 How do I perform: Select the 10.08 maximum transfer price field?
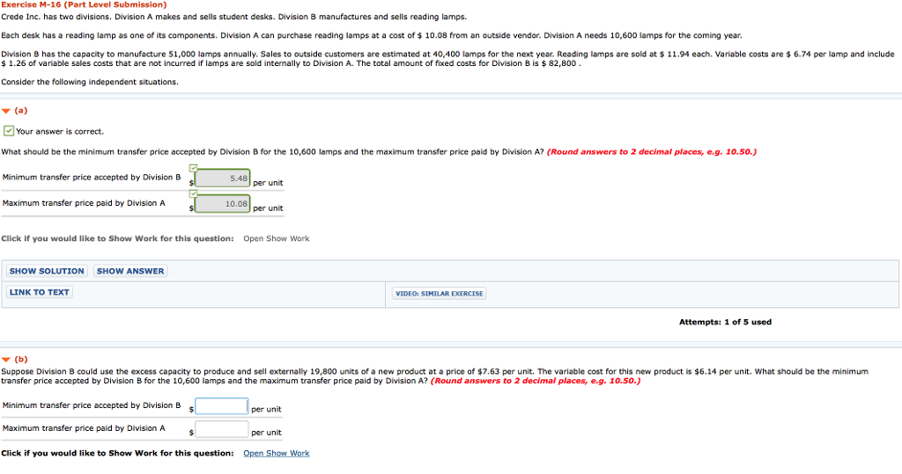(x=222, y=204)
